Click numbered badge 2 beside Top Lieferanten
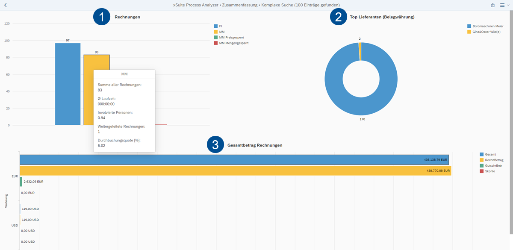 339,17
